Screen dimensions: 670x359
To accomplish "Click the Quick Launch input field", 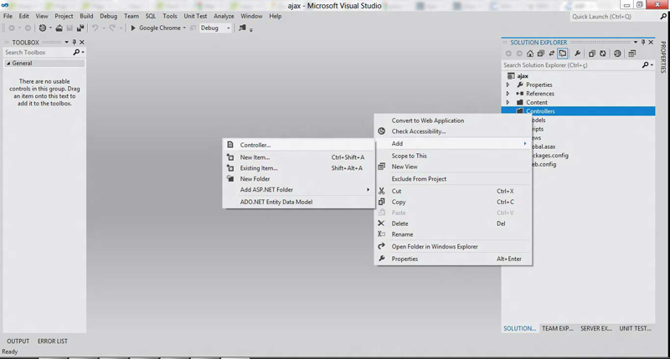I will pos(615,16).
